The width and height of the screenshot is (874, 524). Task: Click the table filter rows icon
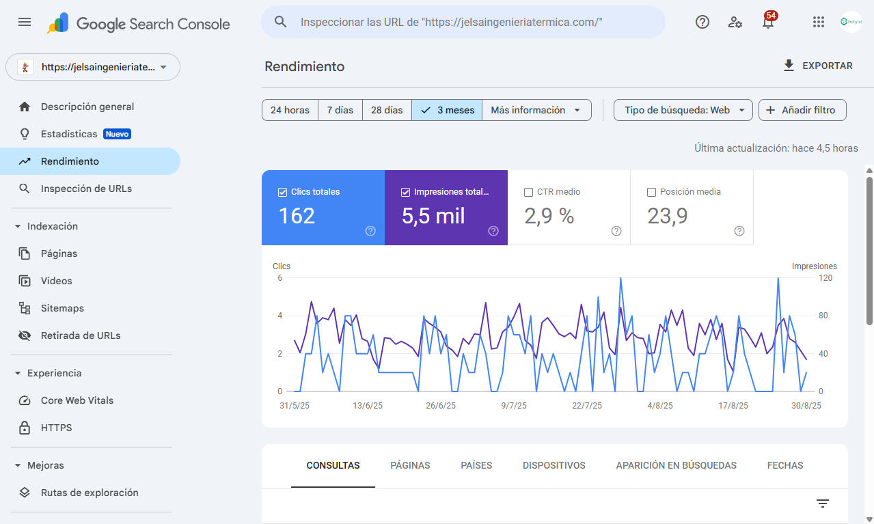pyautogui.click(x=823, y=504)
